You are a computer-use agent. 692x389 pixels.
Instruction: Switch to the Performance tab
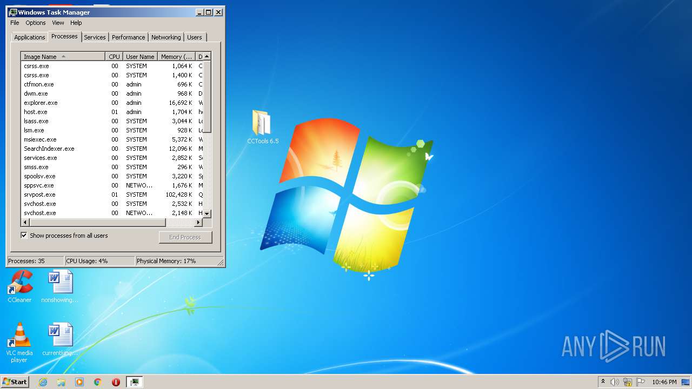tap(128, 37)
